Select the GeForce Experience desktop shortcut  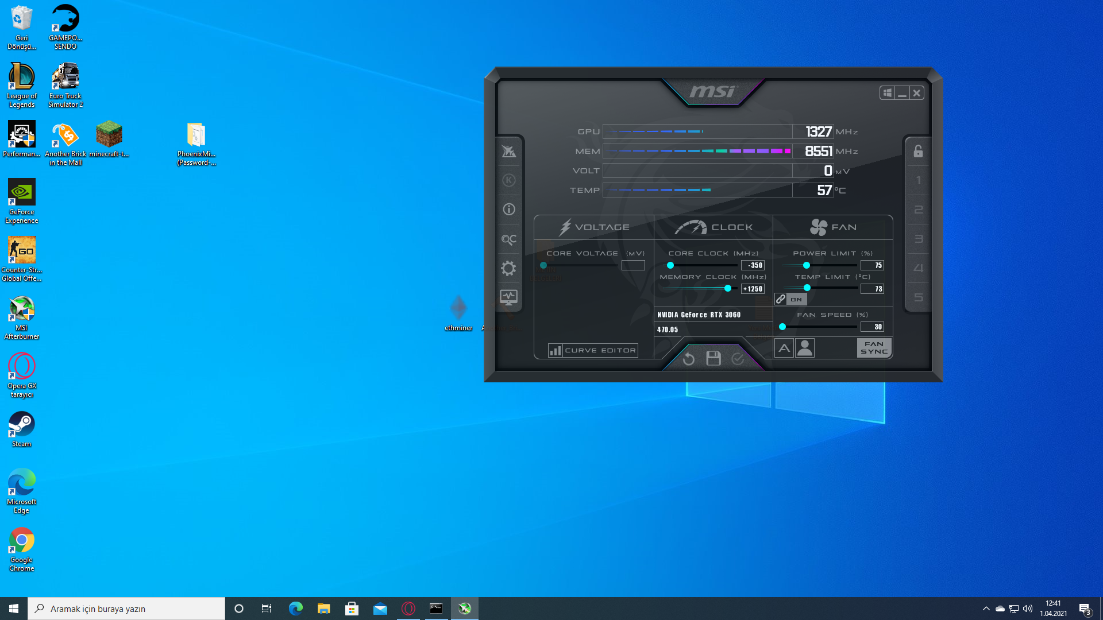point(22,201)
